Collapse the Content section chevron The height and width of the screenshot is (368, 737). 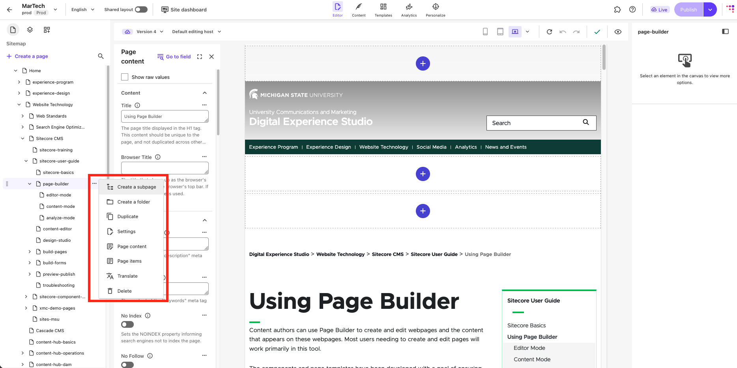[x=204, y=93]
